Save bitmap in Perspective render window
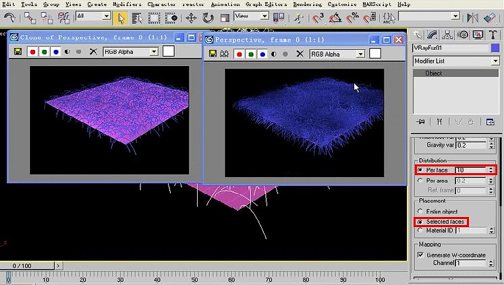The width and height of the screenshot is (504, 285). [x=211, y=53]
